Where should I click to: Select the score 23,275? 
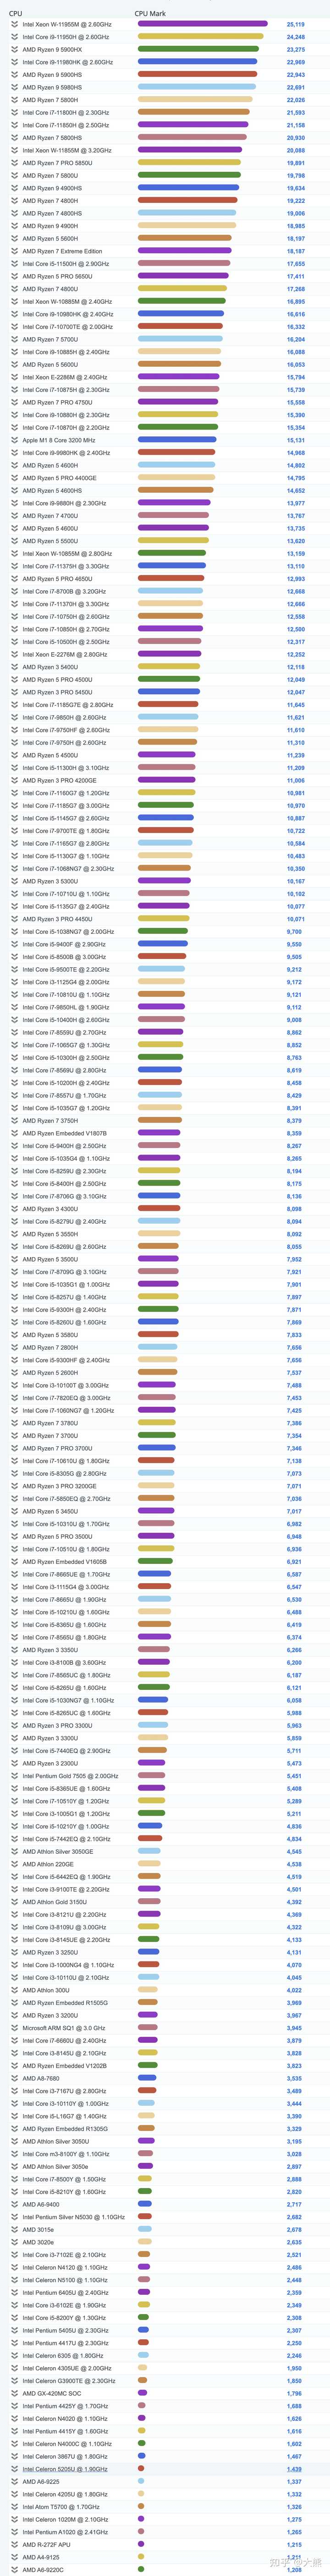point(295,49)
